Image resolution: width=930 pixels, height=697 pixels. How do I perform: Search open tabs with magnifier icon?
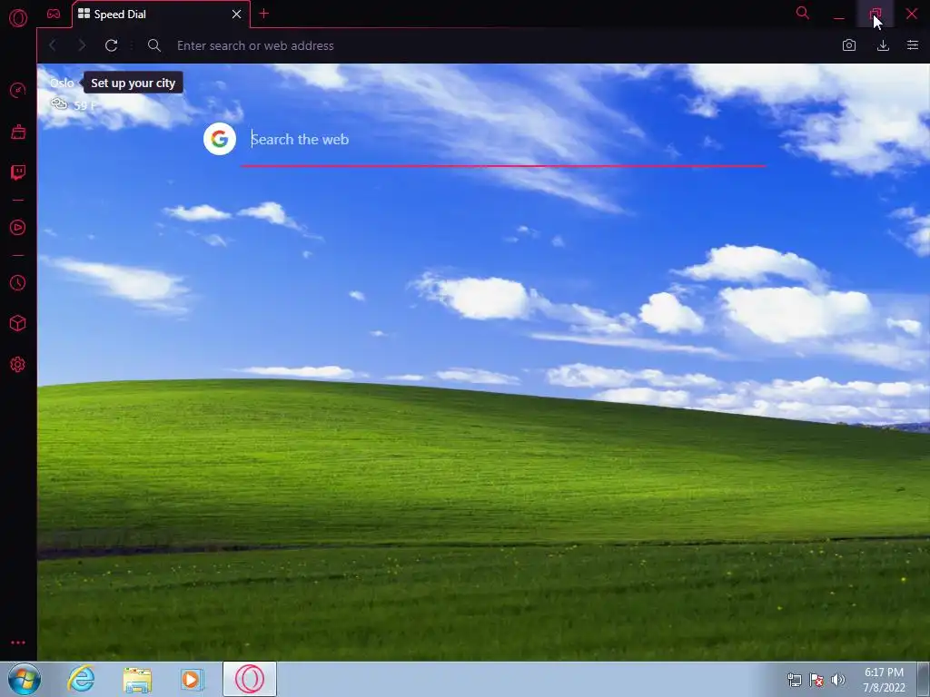pyautogui.click(x=803, y=13)
